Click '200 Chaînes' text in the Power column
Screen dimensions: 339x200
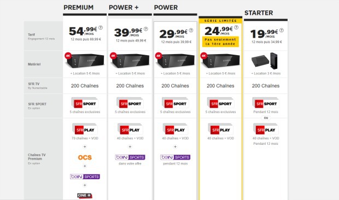click(175, 86)
